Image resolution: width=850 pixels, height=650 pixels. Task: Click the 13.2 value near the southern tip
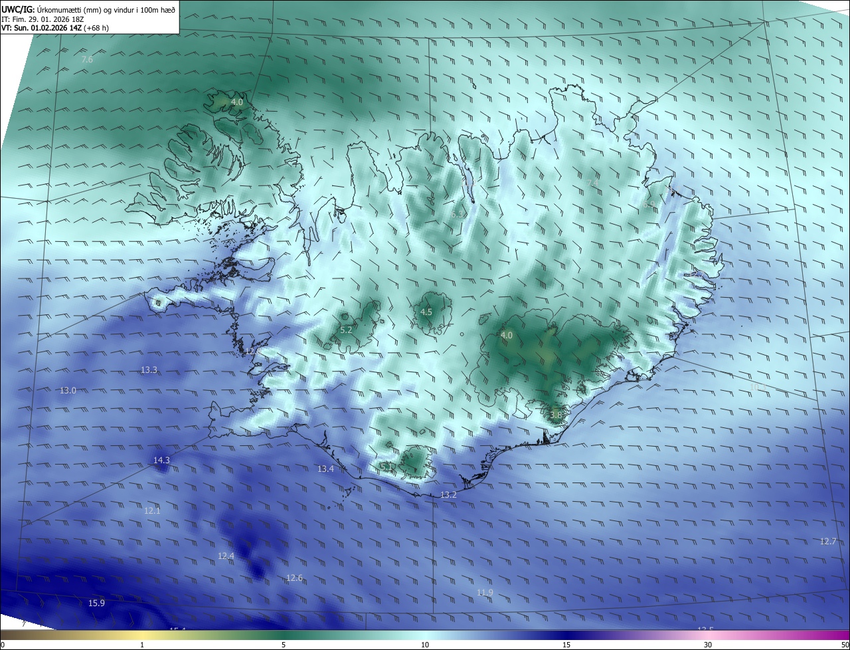point(449,495)
